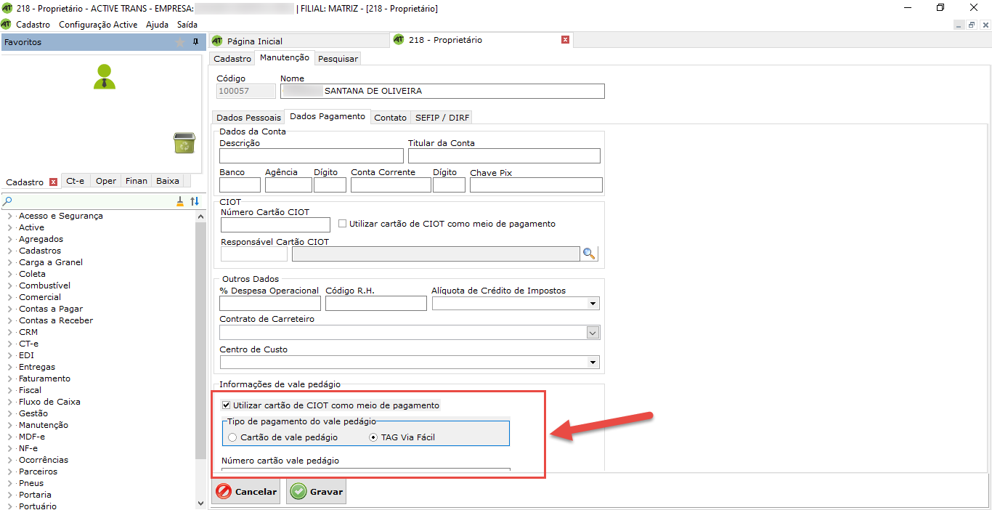
Task: Click the Agência field
Action: [x=288, y=185]
